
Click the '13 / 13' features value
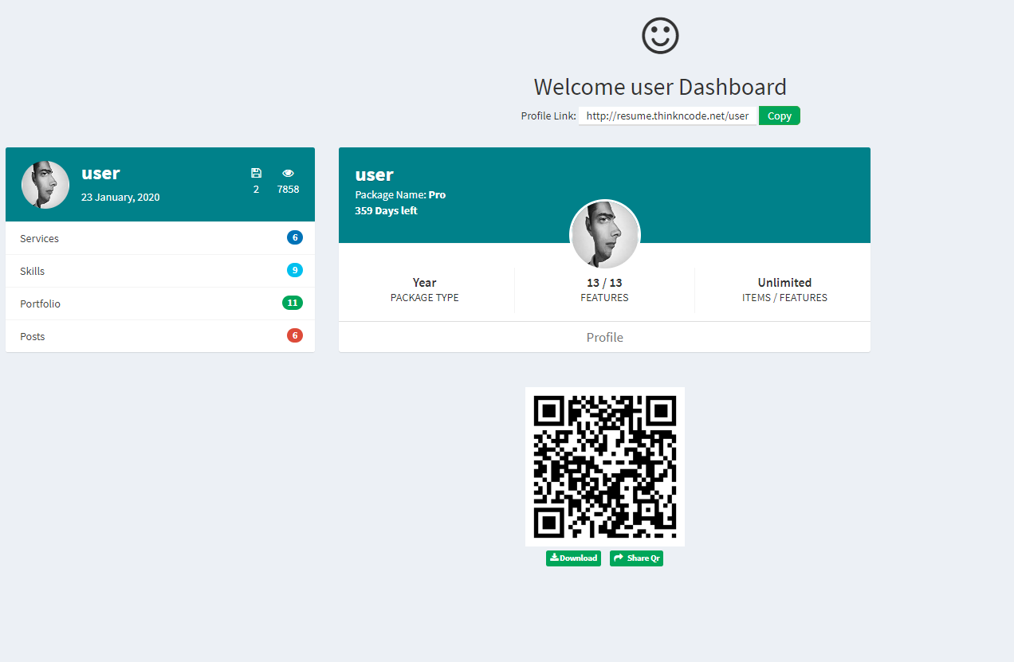(604, 282)
